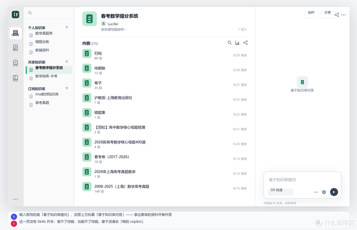Open the top-right three-dot menu
The image size is (357, 230).
pos(343,15)
